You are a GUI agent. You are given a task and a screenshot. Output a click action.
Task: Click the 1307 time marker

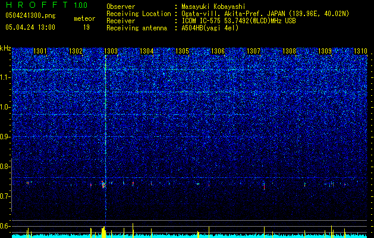click(253, 51)
